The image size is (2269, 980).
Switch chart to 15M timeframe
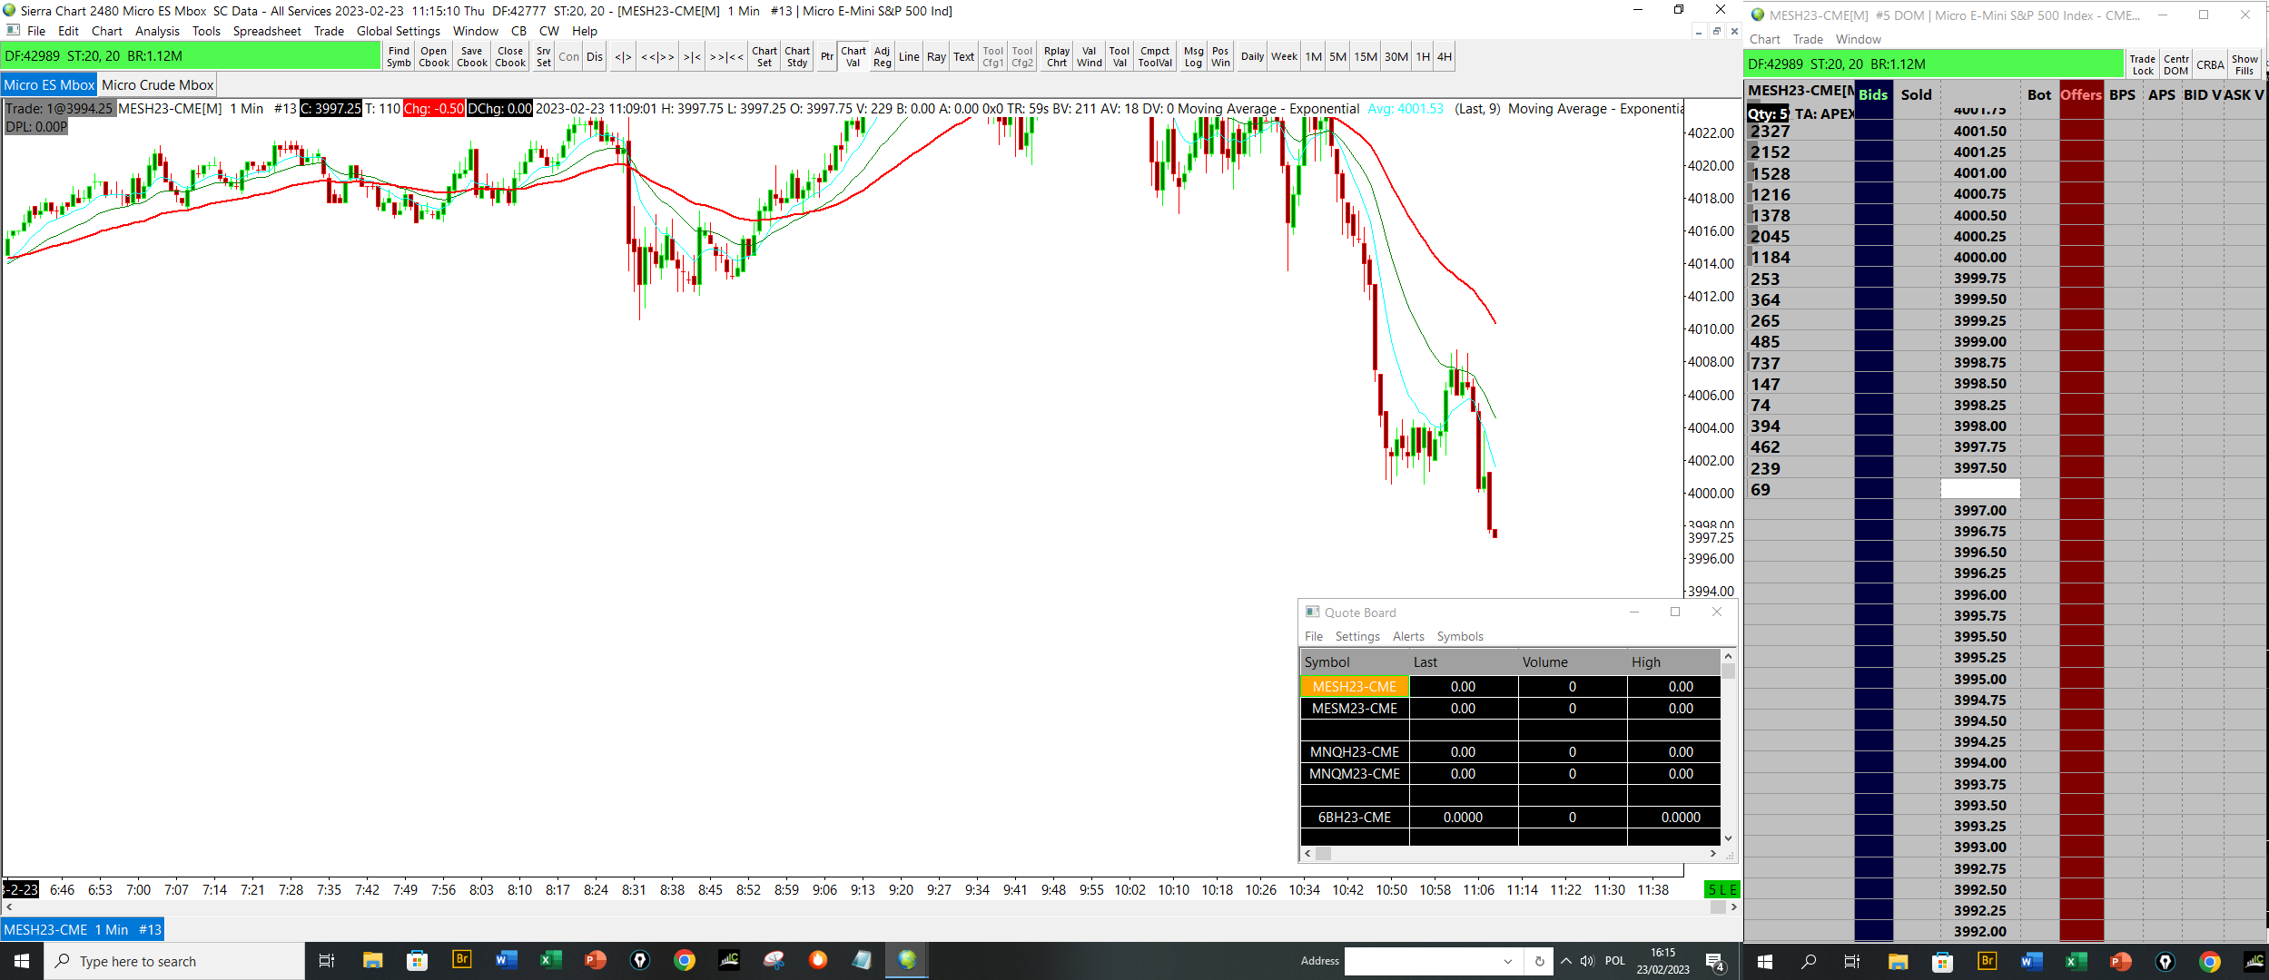[1366, 56]
